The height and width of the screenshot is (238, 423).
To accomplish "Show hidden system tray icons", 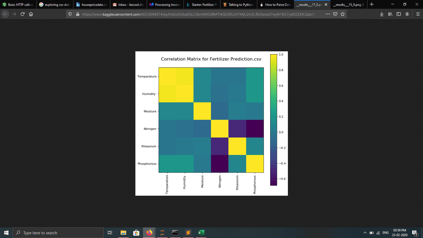I will pyautogui.click(x=365, y=233).
